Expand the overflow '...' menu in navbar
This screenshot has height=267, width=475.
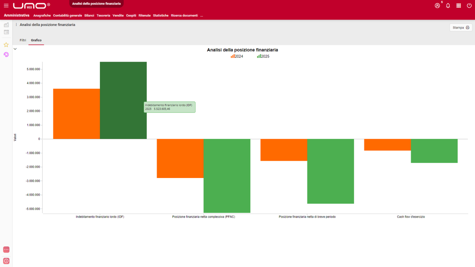202,16
